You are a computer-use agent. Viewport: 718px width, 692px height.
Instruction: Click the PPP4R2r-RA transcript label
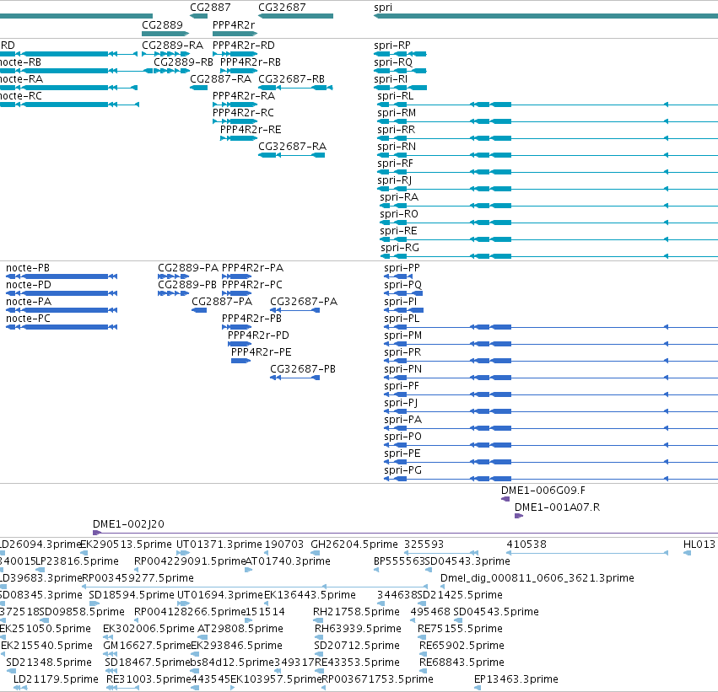click(244, 96)
